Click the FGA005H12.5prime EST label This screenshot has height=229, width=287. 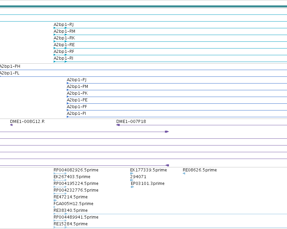(x=74, y=204)
